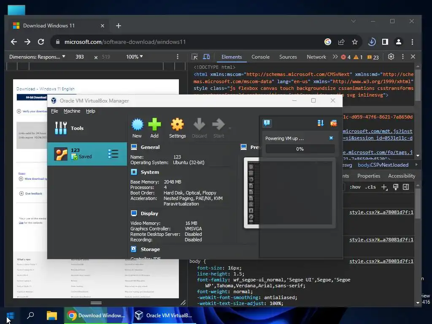Open the File menu in VirtualBox

pyautogui.click(x=54, y=111)
